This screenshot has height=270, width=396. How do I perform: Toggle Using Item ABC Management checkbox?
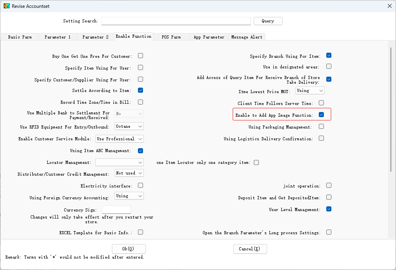pyautogui.click(x=140, y=151)
